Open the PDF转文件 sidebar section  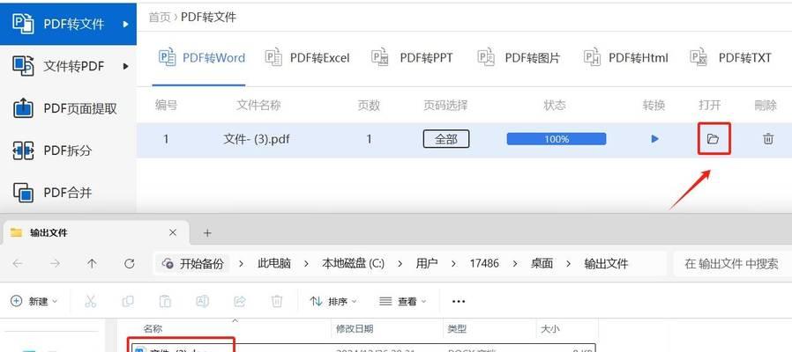pyautogui.click(x=68, y=23)
